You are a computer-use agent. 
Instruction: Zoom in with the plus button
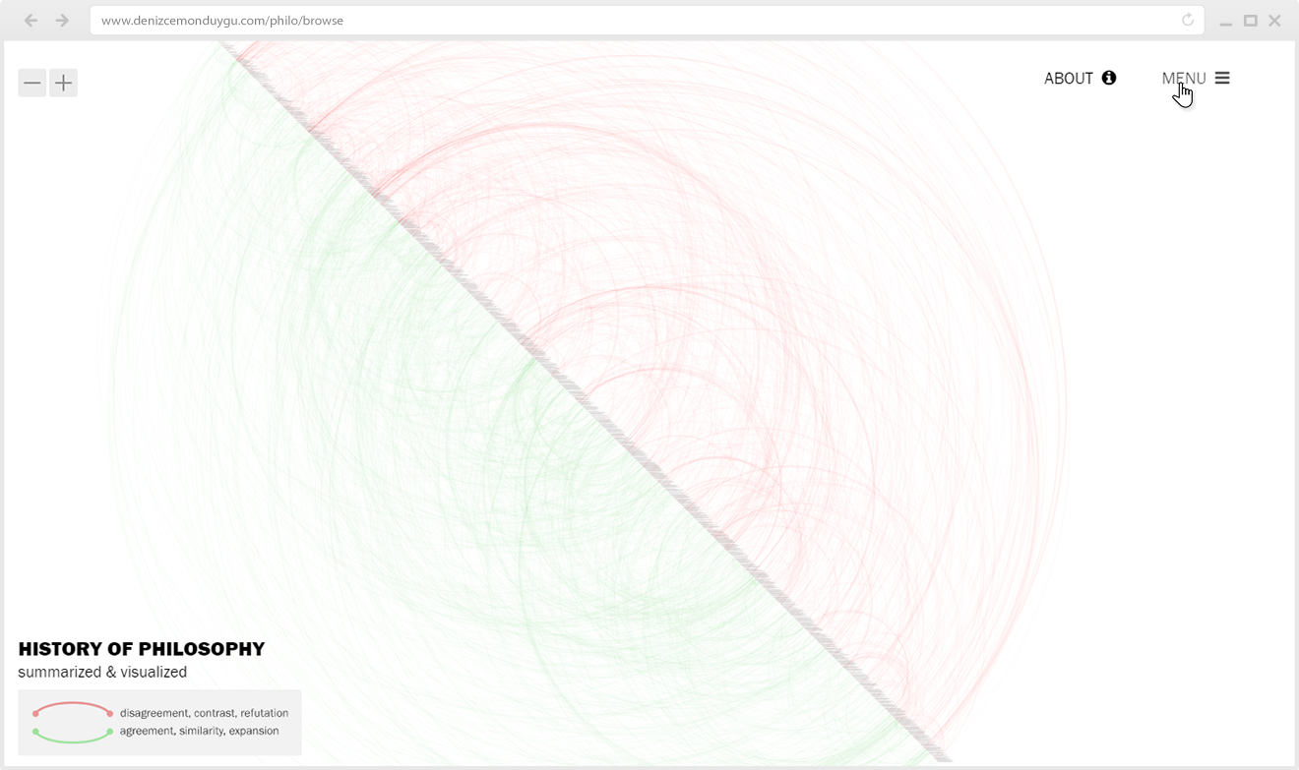pos(63,84)
